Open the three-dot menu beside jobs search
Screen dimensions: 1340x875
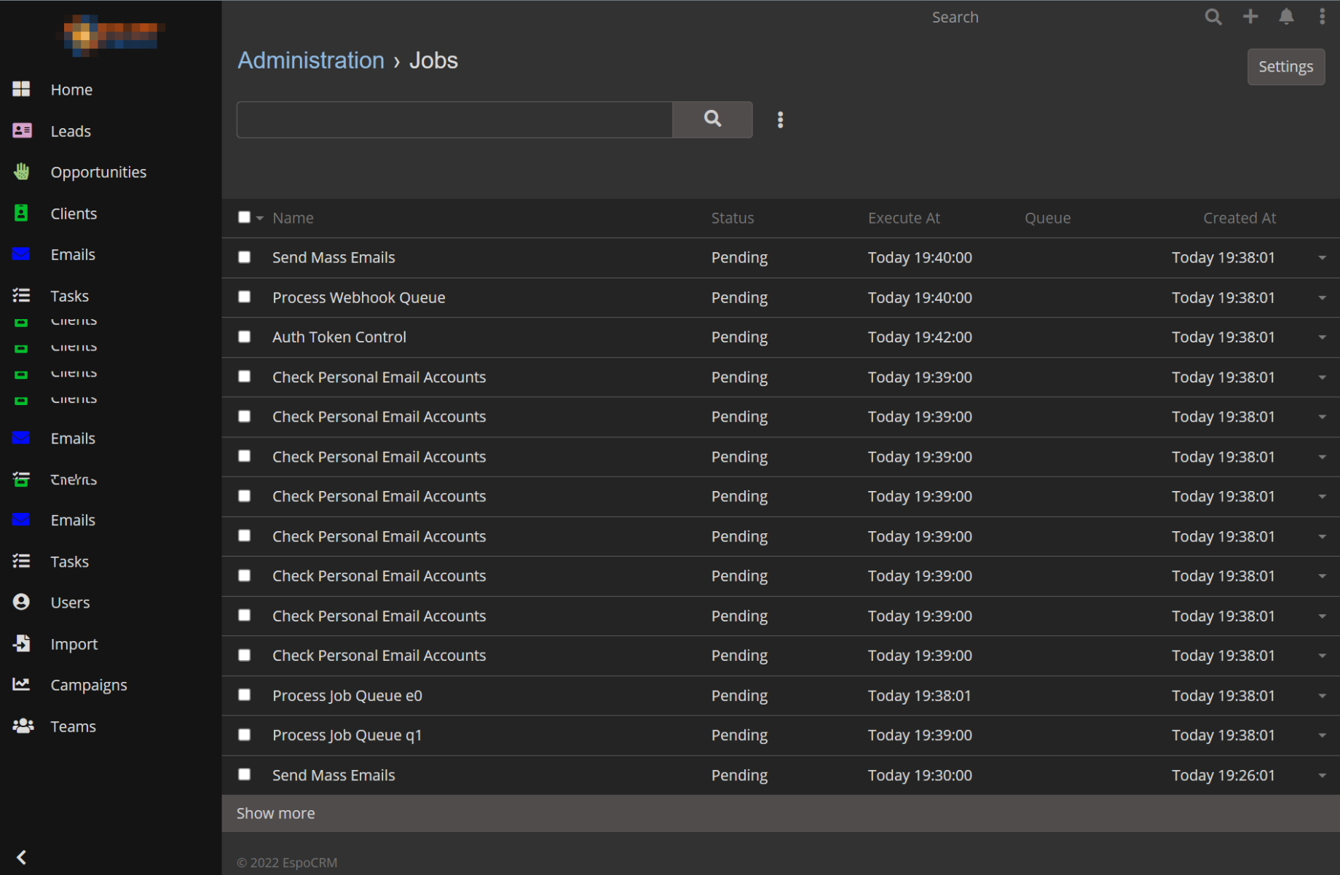pos(780,119)
